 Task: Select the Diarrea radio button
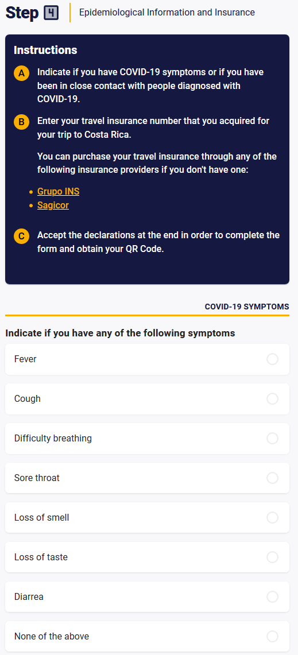pyautogui.click(x=273, y=597)
